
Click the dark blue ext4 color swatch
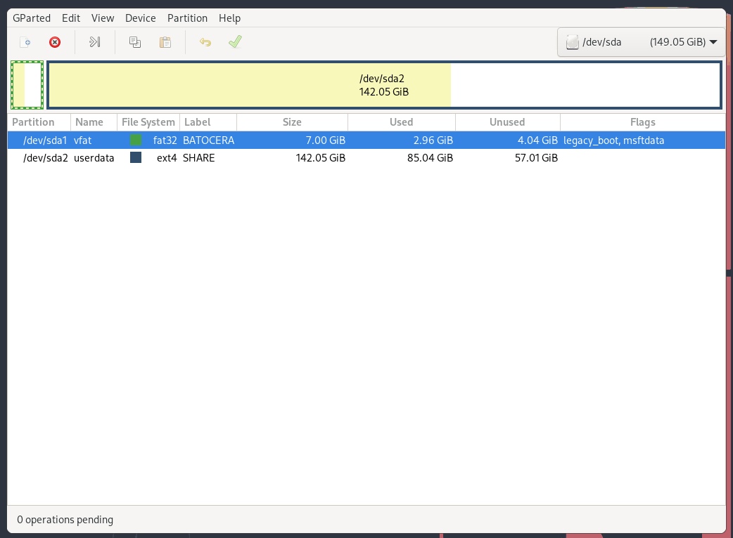click(x=136, y=158)
